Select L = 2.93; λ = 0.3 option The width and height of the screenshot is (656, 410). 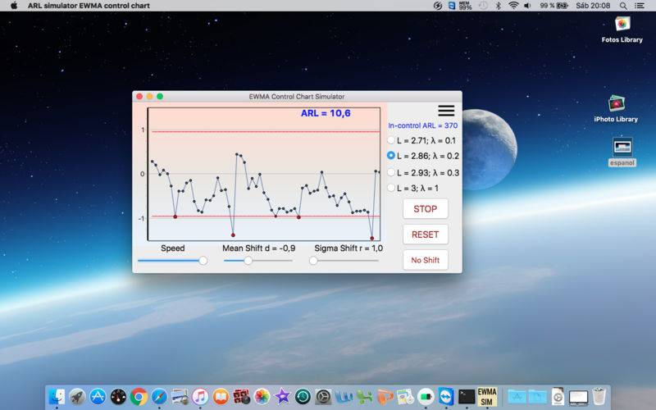click(423, 172)
